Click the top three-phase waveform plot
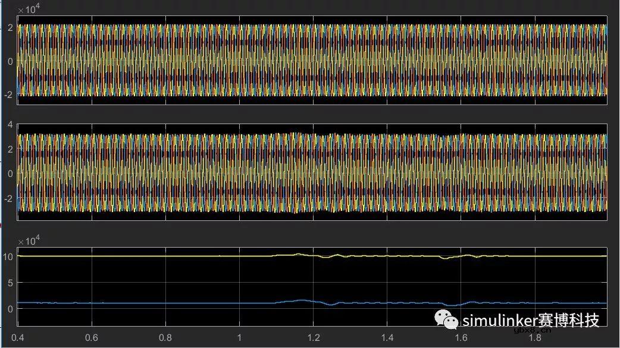Viewport: 620px width, 348px height. [x=312, y=61]
